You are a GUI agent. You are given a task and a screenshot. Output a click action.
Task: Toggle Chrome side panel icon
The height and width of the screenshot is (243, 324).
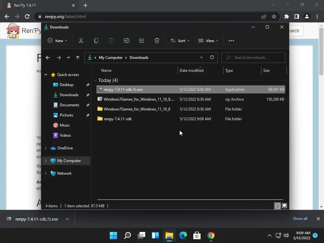tap(297, 16)
